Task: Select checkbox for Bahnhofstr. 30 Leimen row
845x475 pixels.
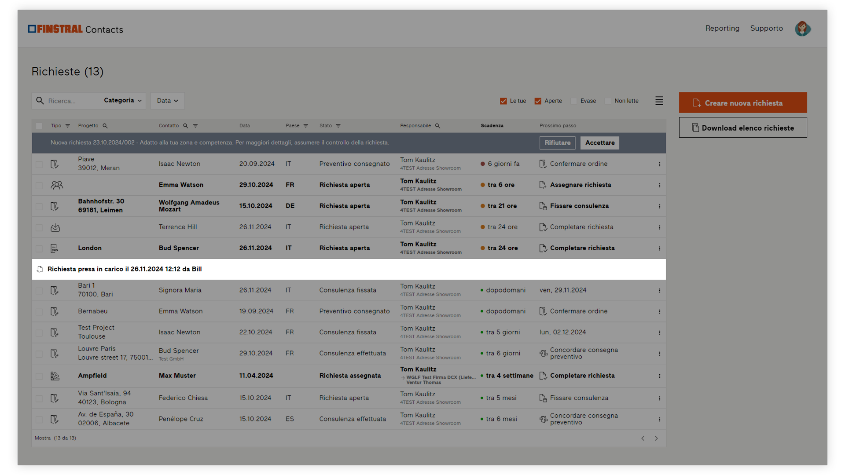Action: 39,206
